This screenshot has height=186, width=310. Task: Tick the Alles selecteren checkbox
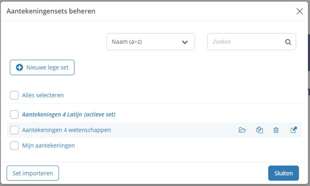click(15, 95)
